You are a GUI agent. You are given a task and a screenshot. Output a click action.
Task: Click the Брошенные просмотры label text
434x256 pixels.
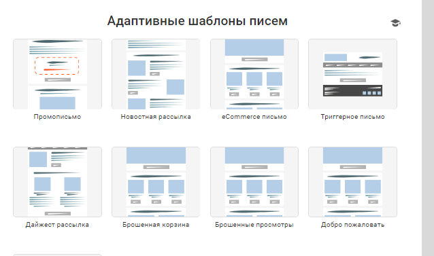254,225
